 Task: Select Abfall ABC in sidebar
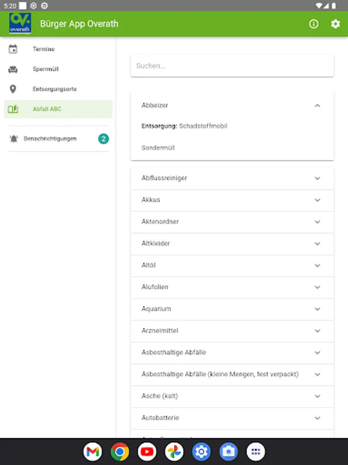(47, 109)
